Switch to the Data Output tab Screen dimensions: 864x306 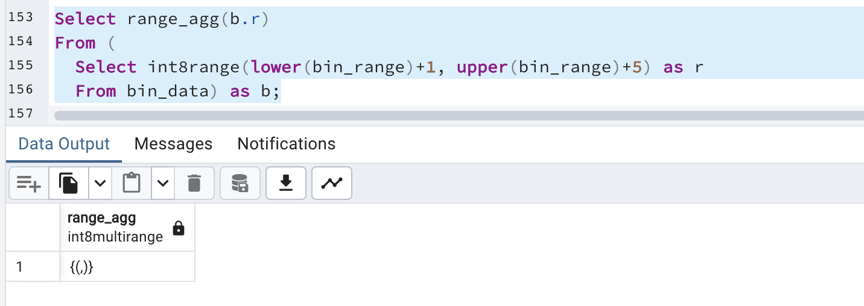64,144
